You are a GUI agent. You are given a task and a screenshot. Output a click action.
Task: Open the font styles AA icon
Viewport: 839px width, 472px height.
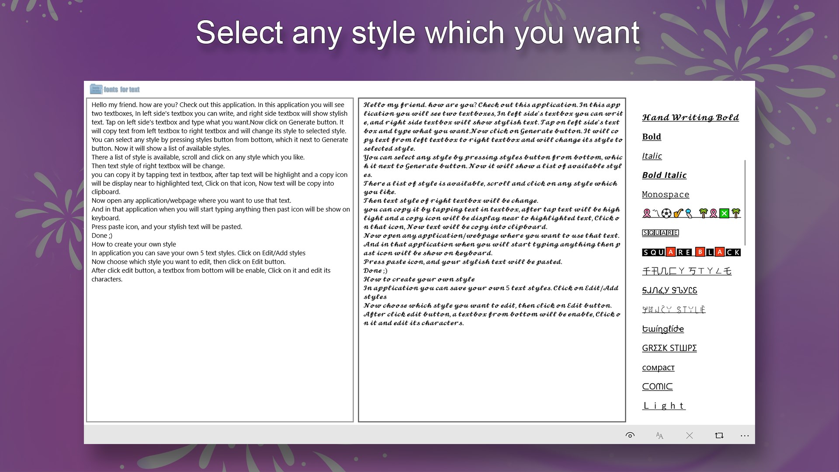[659, 435]
